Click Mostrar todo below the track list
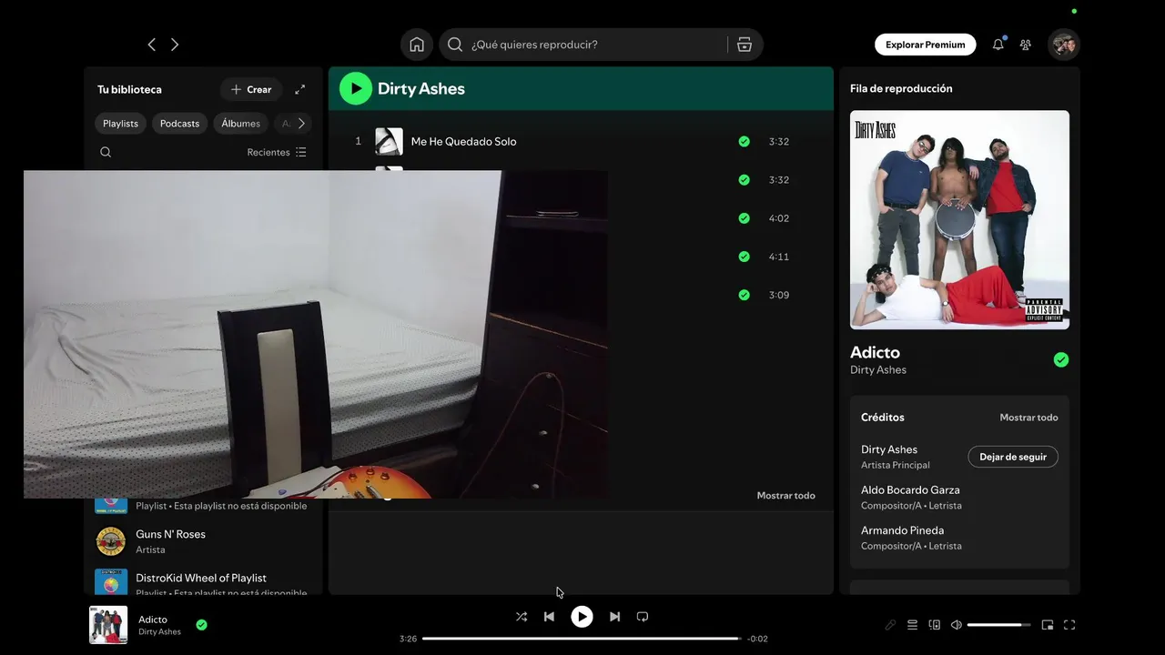 786,496
